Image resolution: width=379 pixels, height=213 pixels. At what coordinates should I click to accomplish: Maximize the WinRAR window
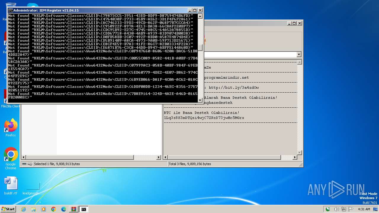coord(294,23)
